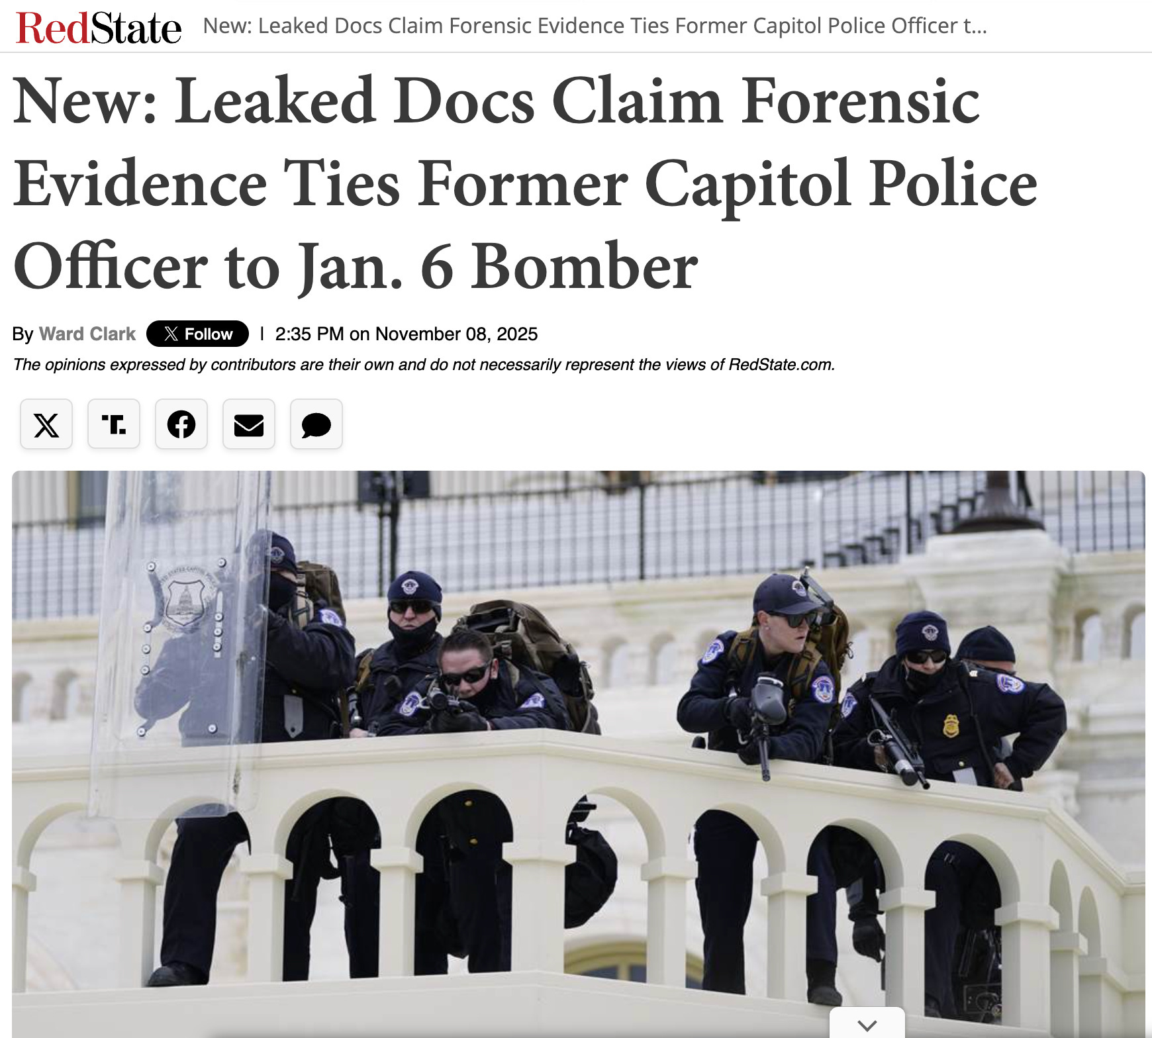Click the publication date November 08, 2025
1152x1038 pixels.
pyautogui.click(x=456, y=334)
